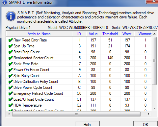Viewport: 158px width, 127px height.
Task: Click the horizontal scrollbar left arrow
Action: (9, 114)
